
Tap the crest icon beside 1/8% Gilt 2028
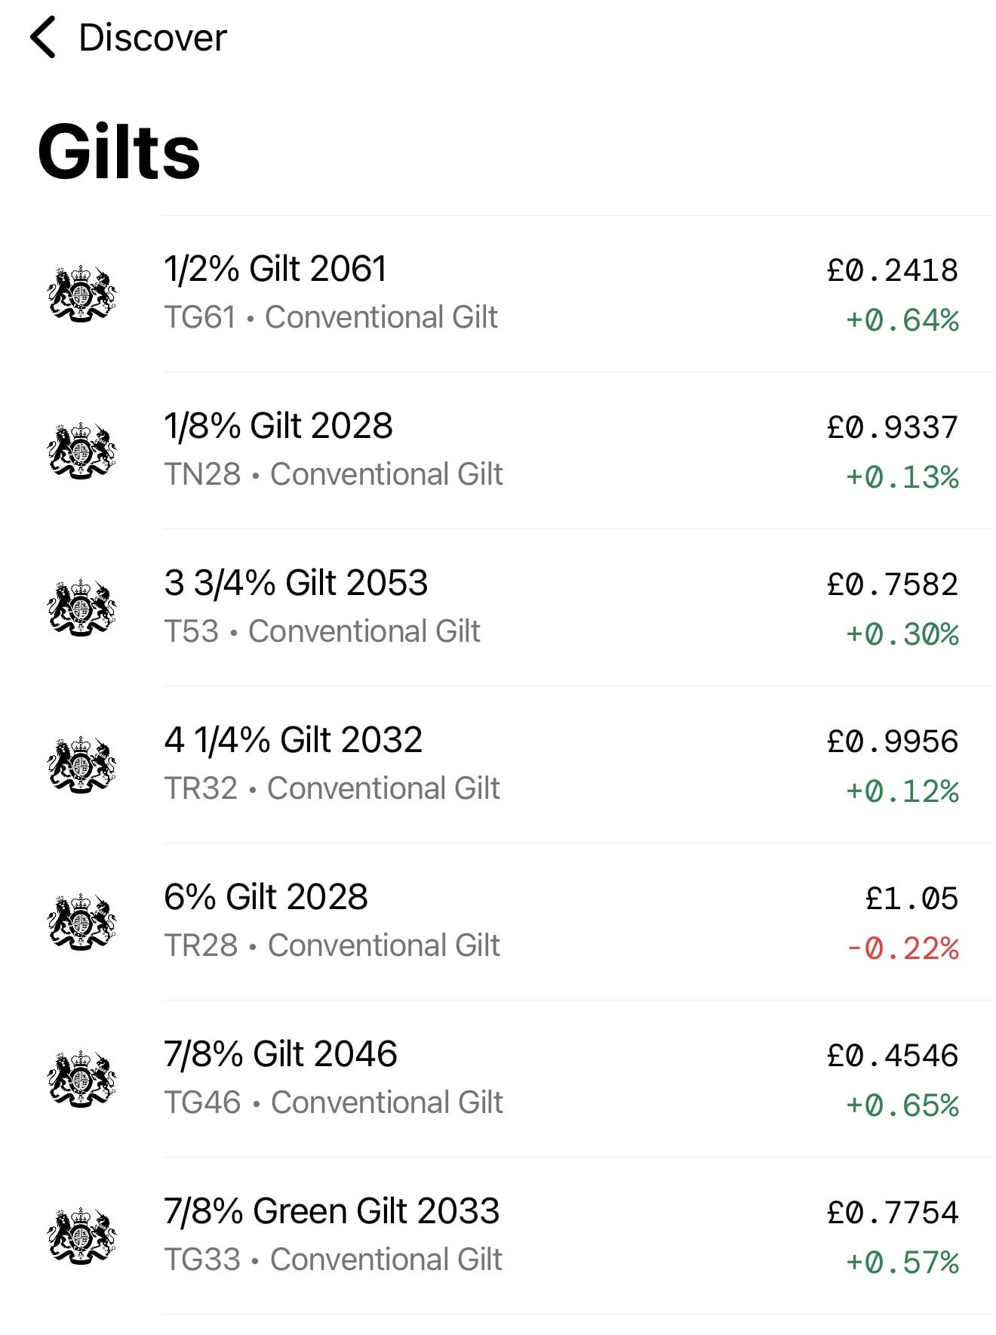click(81, 450)
